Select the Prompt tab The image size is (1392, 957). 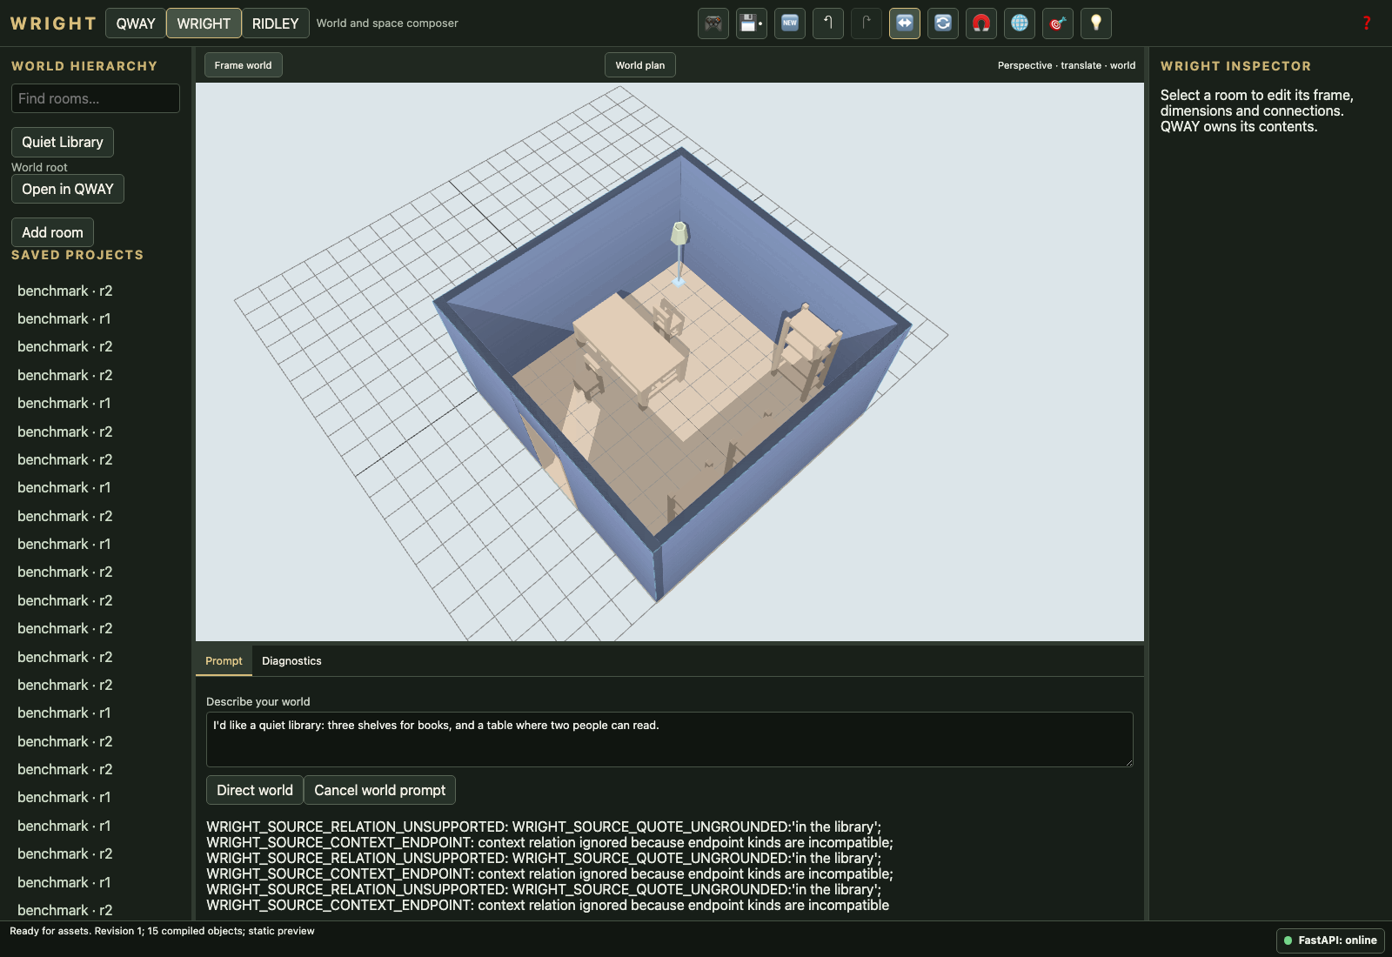[224, 661]
